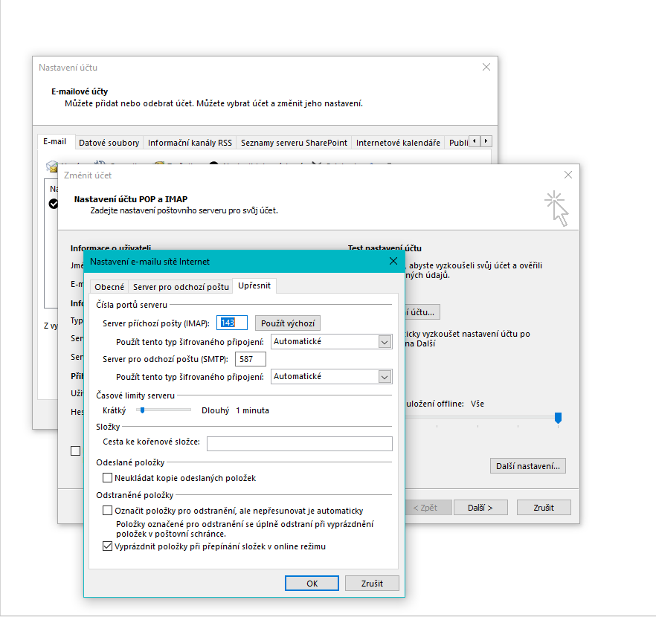
Task: Open Server pro odchozí poštu tab
Action: coord(181,286)
